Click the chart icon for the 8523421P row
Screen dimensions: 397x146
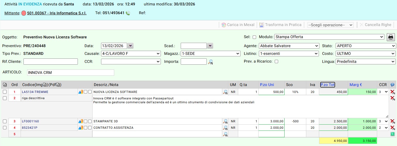(x=80, y=128)
